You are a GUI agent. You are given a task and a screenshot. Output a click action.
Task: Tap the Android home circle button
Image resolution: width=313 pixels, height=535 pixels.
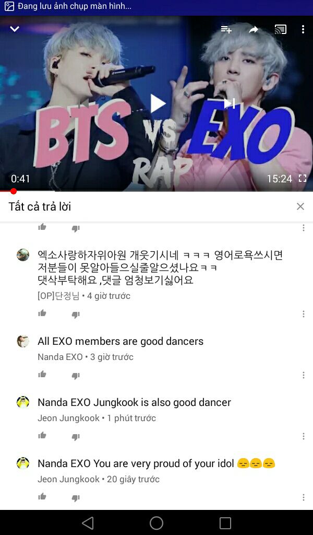pyautogui.click(x=156, y=522)
